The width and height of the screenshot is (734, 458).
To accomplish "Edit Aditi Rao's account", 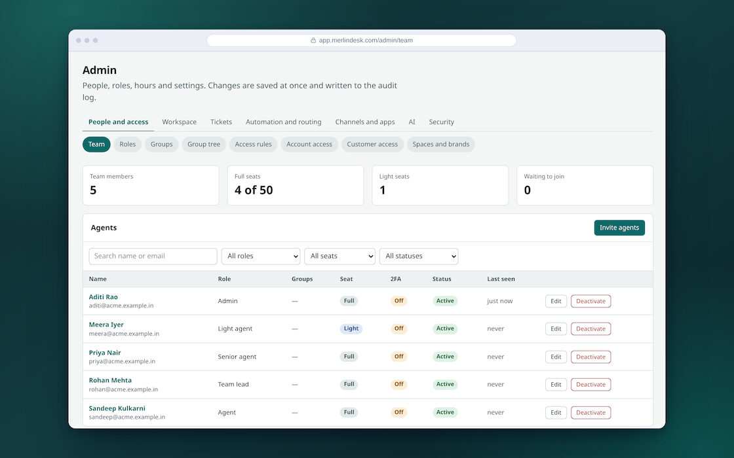I will [x=556, y=301].
